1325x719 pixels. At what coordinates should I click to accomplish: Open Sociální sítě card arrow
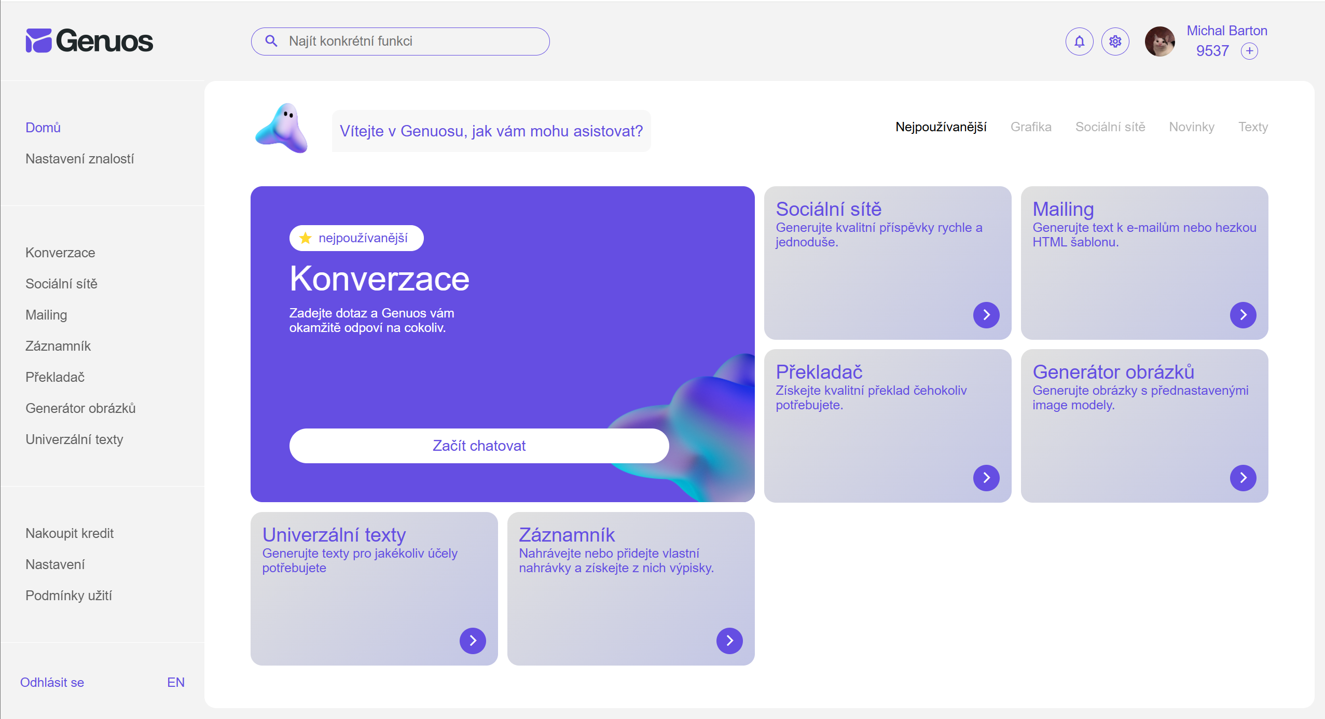pos(986,315)
